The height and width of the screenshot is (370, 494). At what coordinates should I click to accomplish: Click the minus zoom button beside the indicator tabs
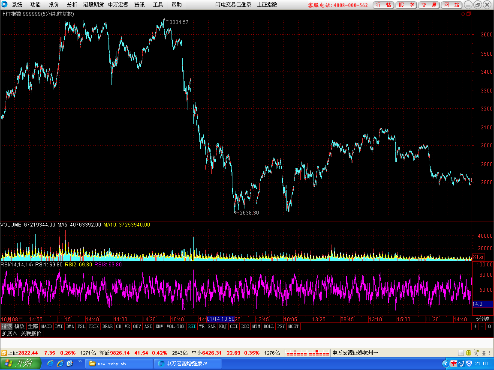tap(482, 326)
